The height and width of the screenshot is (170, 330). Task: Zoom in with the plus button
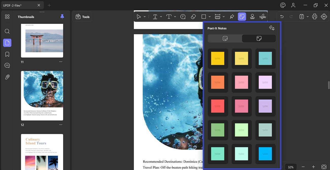pyautogui.click(x=313, y=167)
